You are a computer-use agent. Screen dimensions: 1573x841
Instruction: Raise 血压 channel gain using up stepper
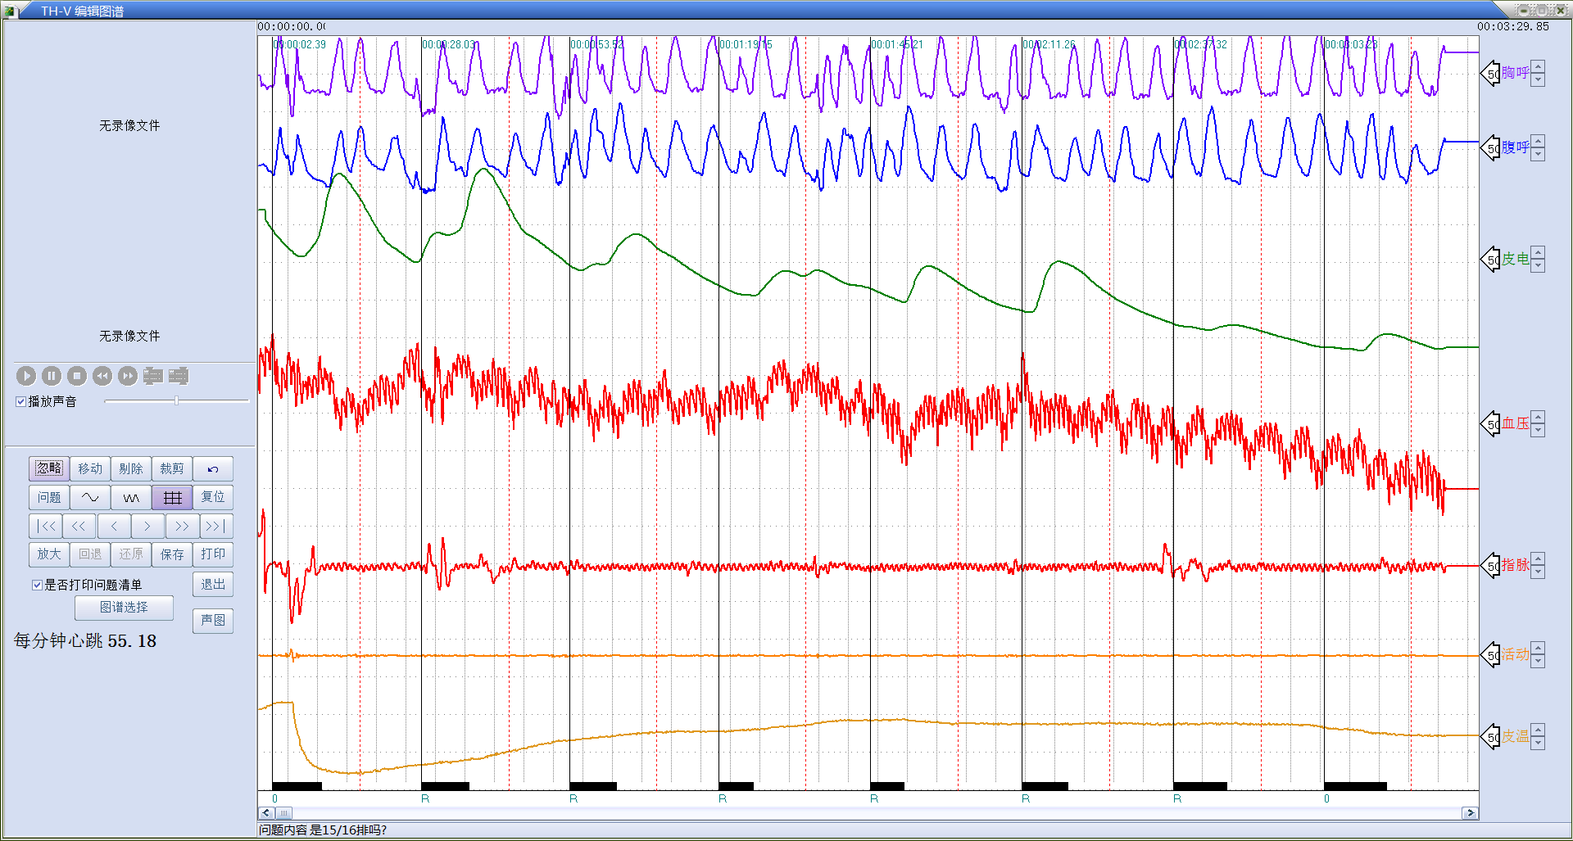(x=1538, y=418)
